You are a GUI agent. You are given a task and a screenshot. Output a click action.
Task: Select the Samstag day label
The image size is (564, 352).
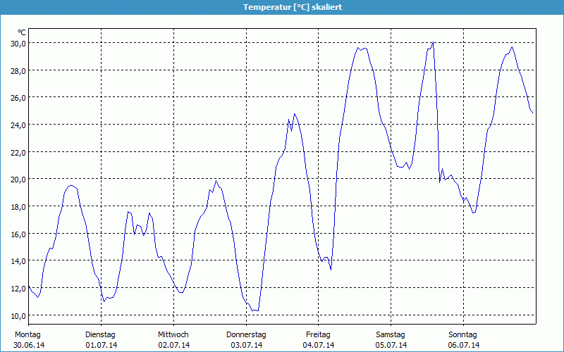pyautogui.click(x=391, y=334)
